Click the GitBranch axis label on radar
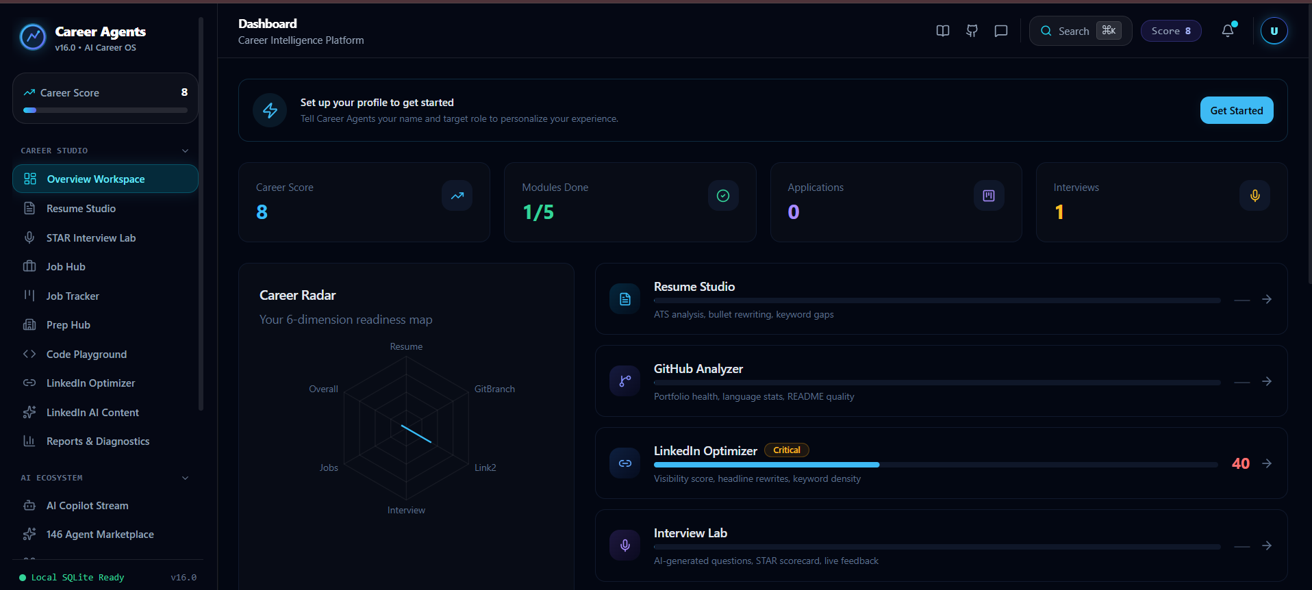This screenshot has height=590, width=1312. tap(494, 389)
